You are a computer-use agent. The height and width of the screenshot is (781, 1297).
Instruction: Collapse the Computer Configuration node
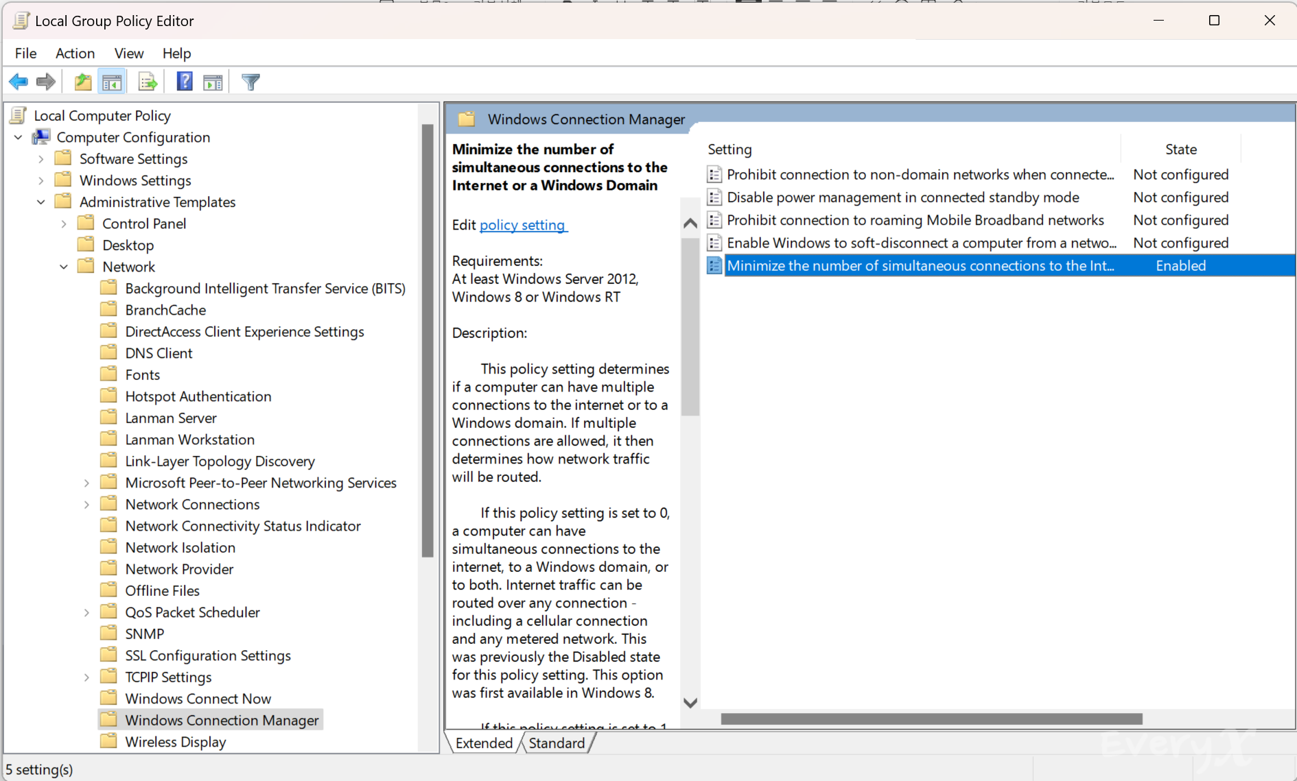tap(19, 137)
